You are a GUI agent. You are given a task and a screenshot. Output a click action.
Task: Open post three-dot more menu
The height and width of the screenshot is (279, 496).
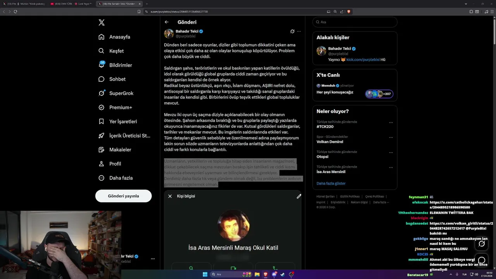pos(299,31)
